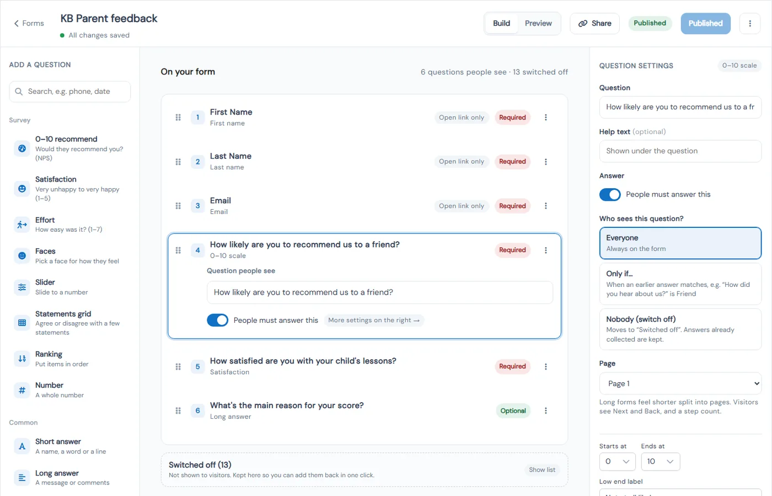Select 'Nobody (switch off)' option
Viewport: 772px width, 496px height.
[680, 329]
